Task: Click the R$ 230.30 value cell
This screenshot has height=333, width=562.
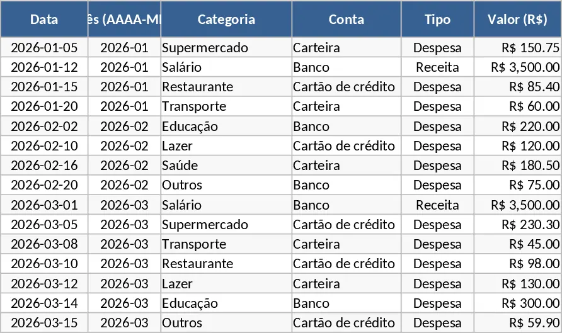Action: [517, 225]
